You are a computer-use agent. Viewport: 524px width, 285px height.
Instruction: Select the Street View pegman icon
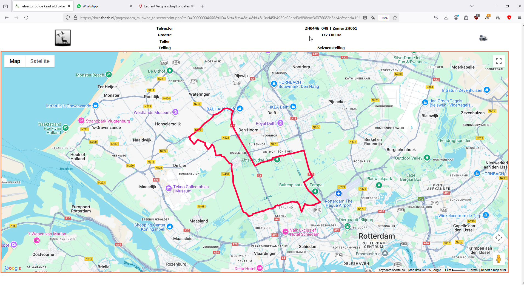point(499,259)
